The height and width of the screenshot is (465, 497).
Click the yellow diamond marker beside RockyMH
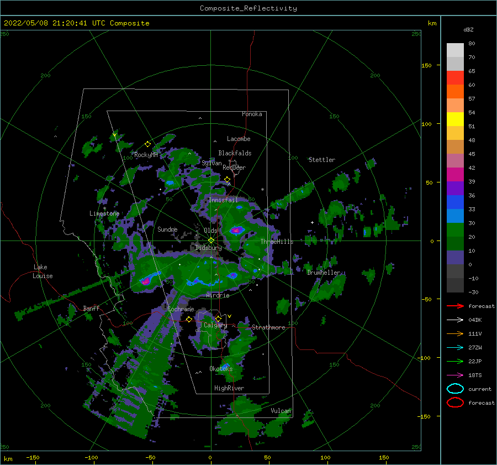(147, 144)
